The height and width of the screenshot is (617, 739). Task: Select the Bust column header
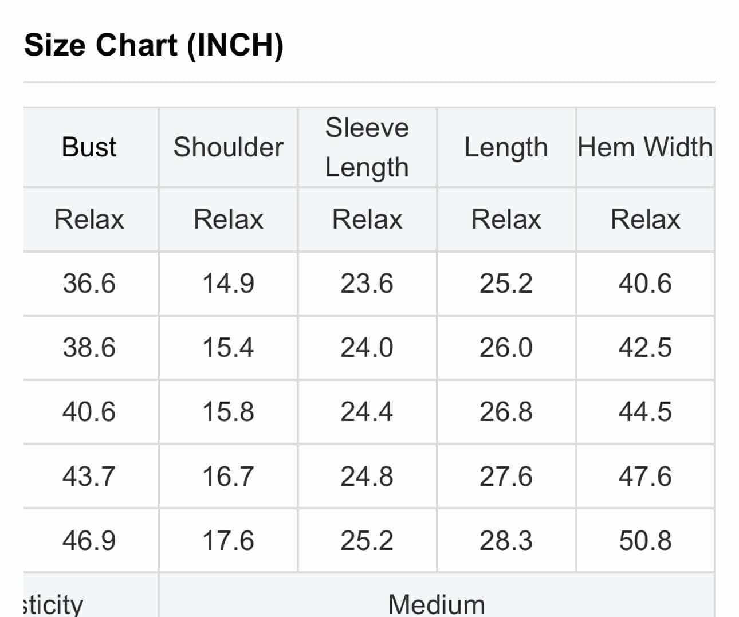point(89,147)
